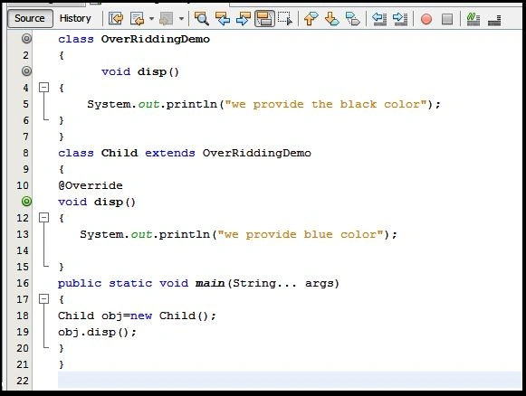The image size is (526, 396).
Task: Go Back to previous location icon
Action: coord(138,19)
